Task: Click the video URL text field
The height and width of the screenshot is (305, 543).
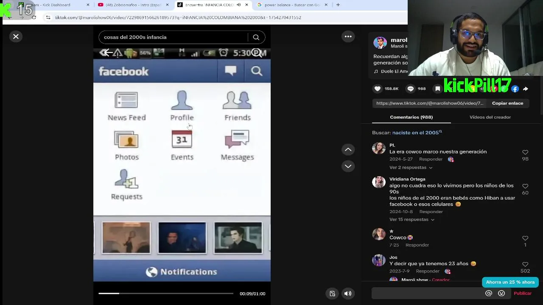Action: pyautogui.click(x=429, y=103)
